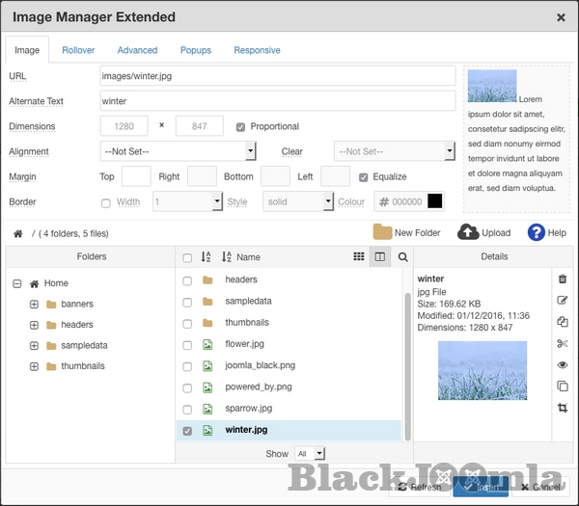579x506 pixels.
Task: Enable the Border checkbox
Action: [x=106, y=202]
